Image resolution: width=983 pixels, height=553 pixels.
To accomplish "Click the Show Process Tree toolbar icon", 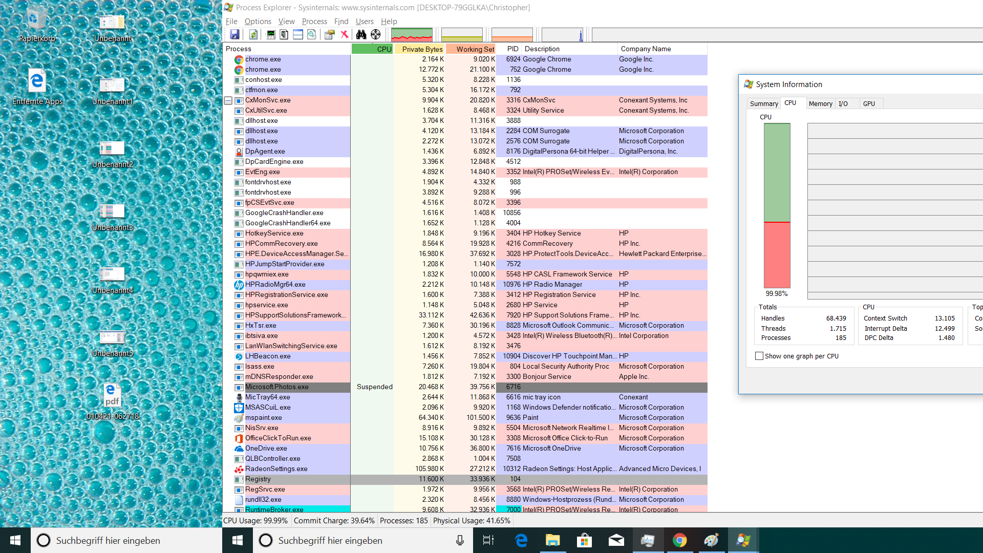I will click(284, 34).
